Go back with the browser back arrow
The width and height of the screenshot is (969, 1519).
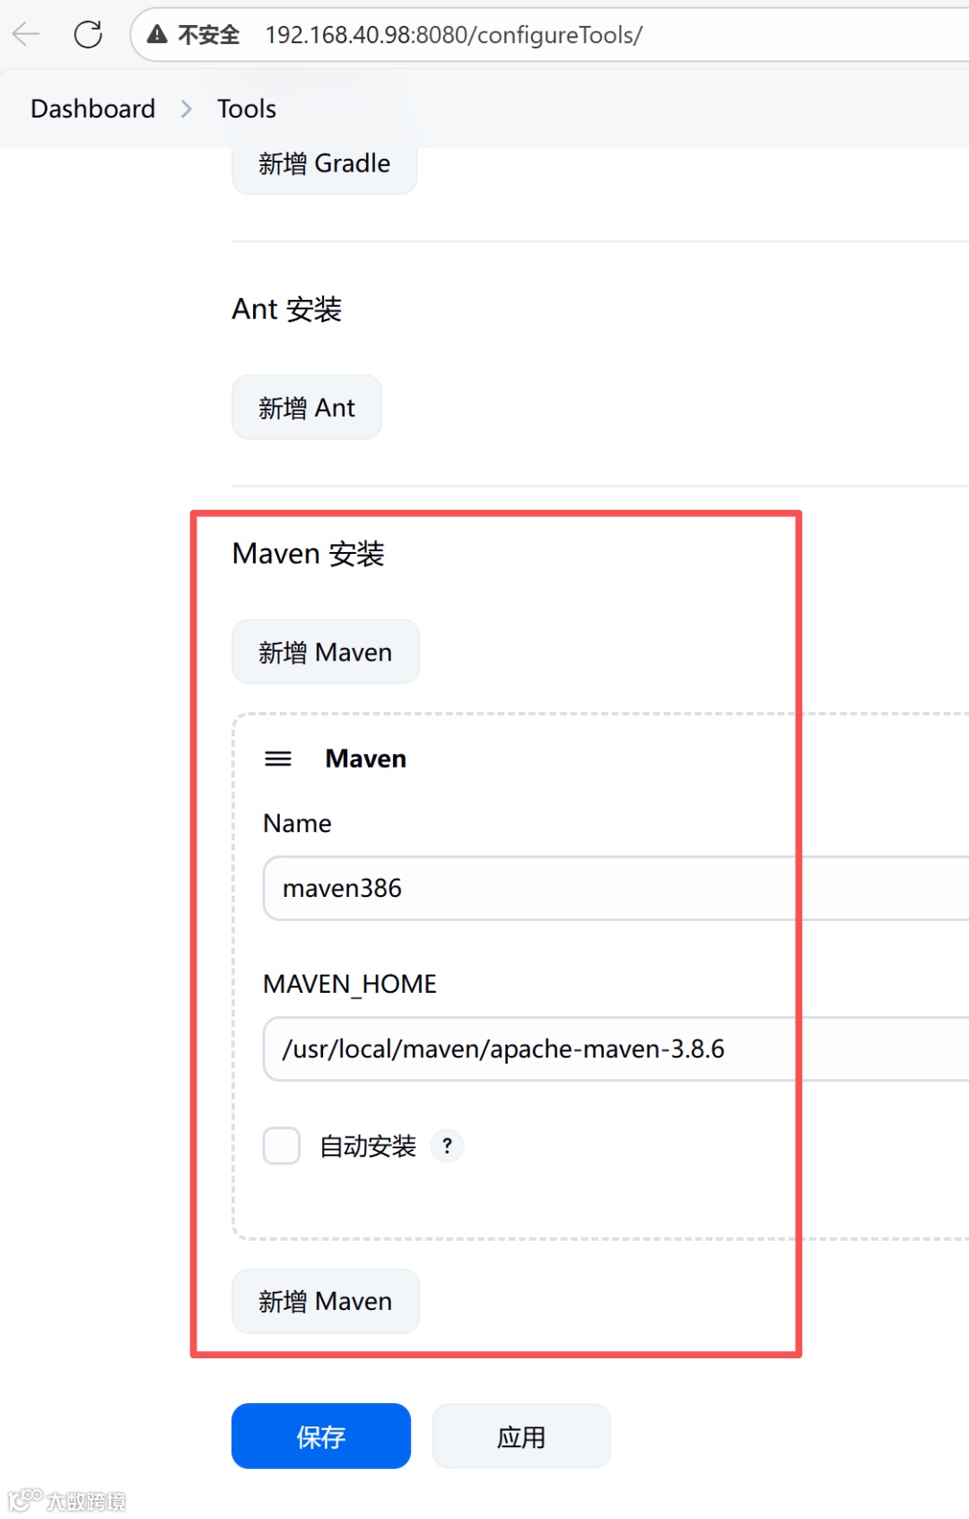[27, 35]
